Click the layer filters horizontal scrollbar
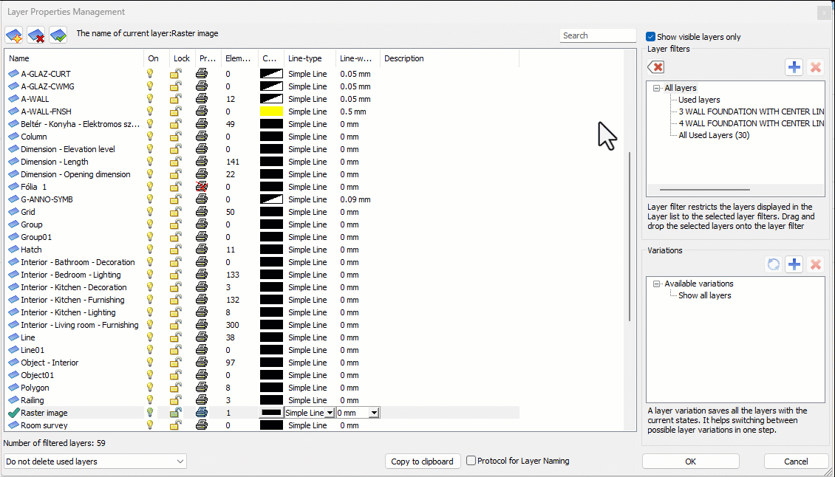 pos(704,190)
